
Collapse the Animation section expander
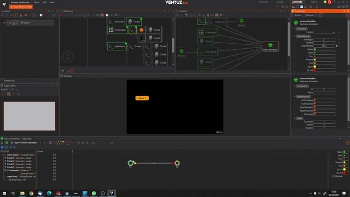click(294, 29)
